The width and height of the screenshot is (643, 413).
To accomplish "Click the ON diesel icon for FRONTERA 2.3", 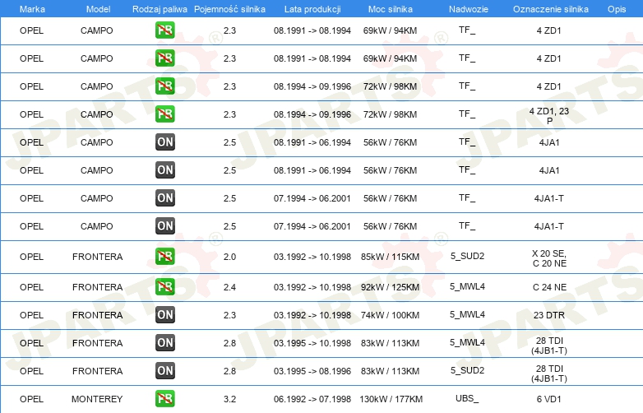I will (164, 314).
